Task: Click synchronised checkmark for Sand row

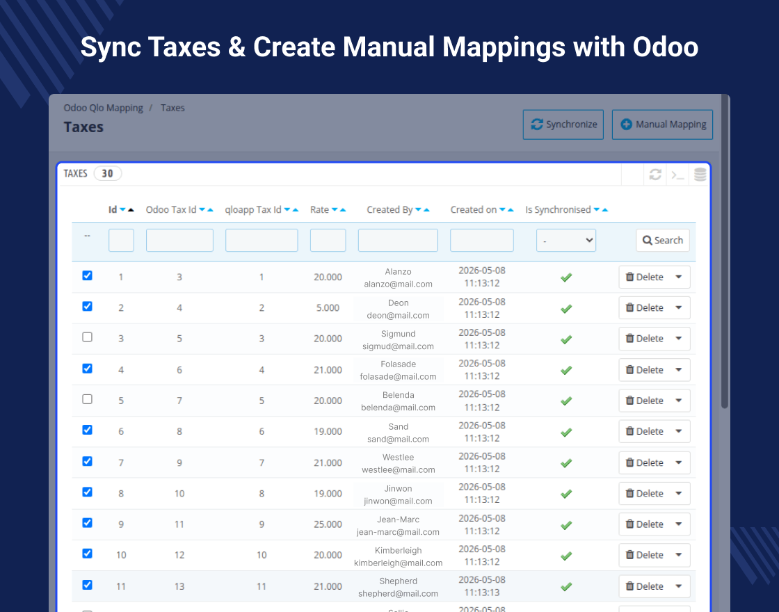Action: (x=566, y=432)
